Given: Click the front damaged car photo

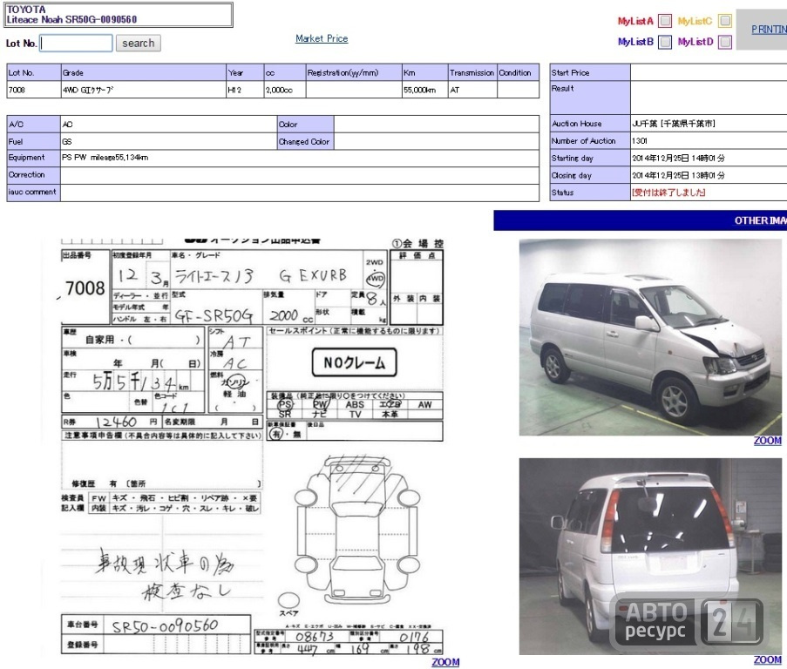Looking at the screenshot, I should pyautogui.click(x=650, y=337).
